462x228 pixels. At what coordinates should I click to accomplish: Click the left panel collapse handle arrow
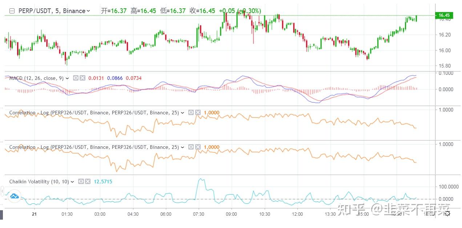(2, 191)
